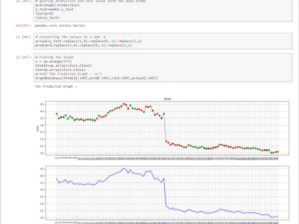Place cursor in 'actual=y_test.replace' code line

[x=89, y=41]
